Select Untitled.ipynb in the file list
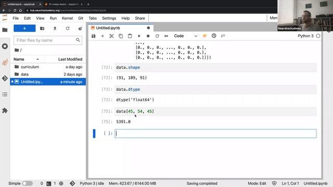This screenshot has width=333, height=187. (x=48, y=82)
